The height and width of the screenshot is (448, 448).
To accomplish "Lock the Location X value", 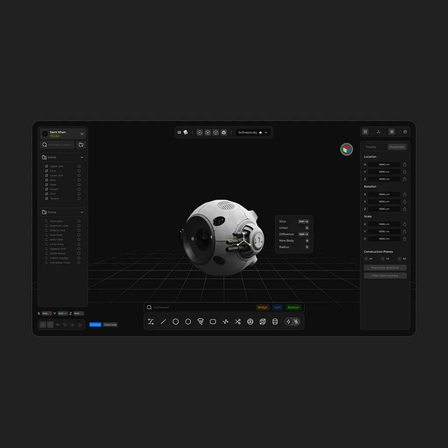I will (x=405, y=165).
